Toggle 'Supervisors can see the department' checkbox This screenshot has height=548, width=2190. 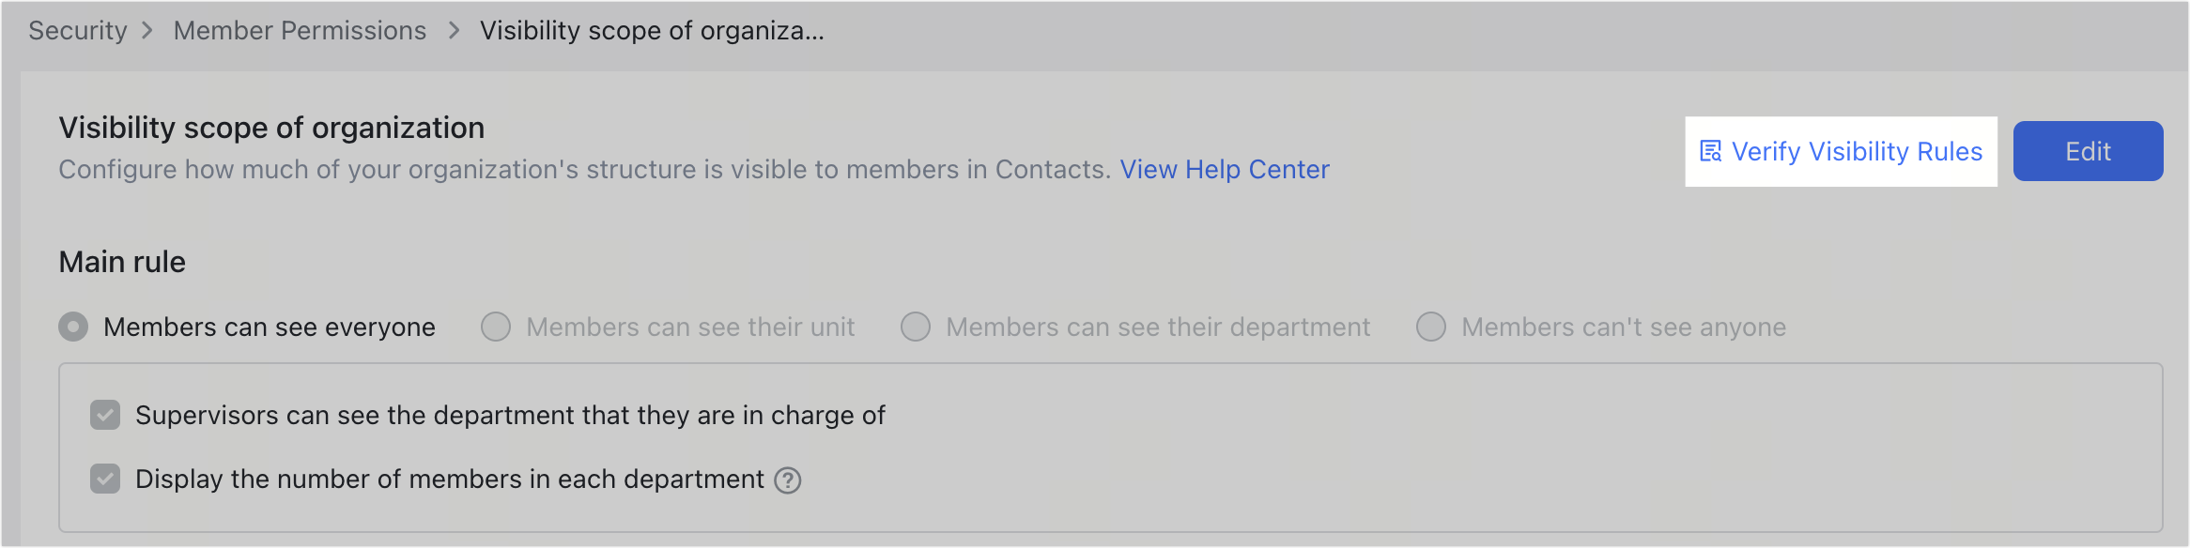106,415
